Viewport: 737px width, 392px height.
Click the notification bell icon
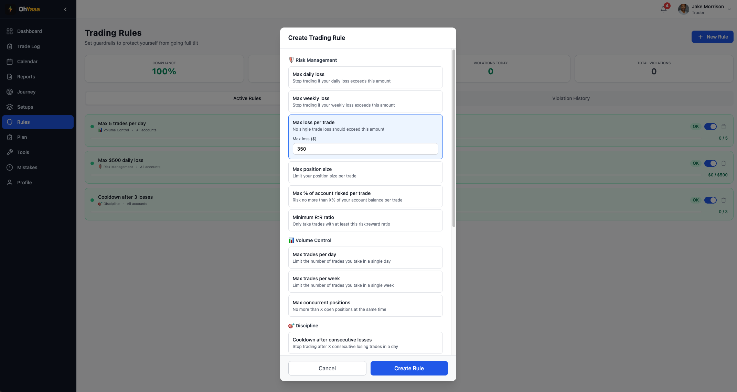click(663, 9)
